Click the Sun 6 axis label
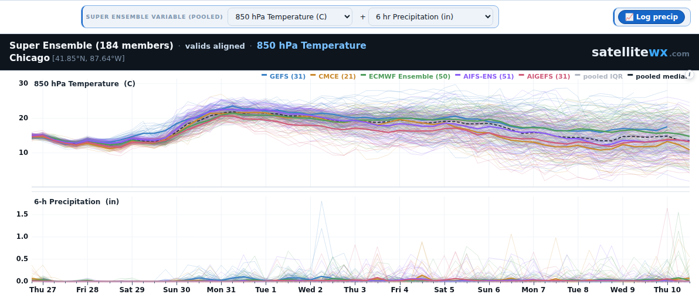The image size is (699, 304). 489,290
